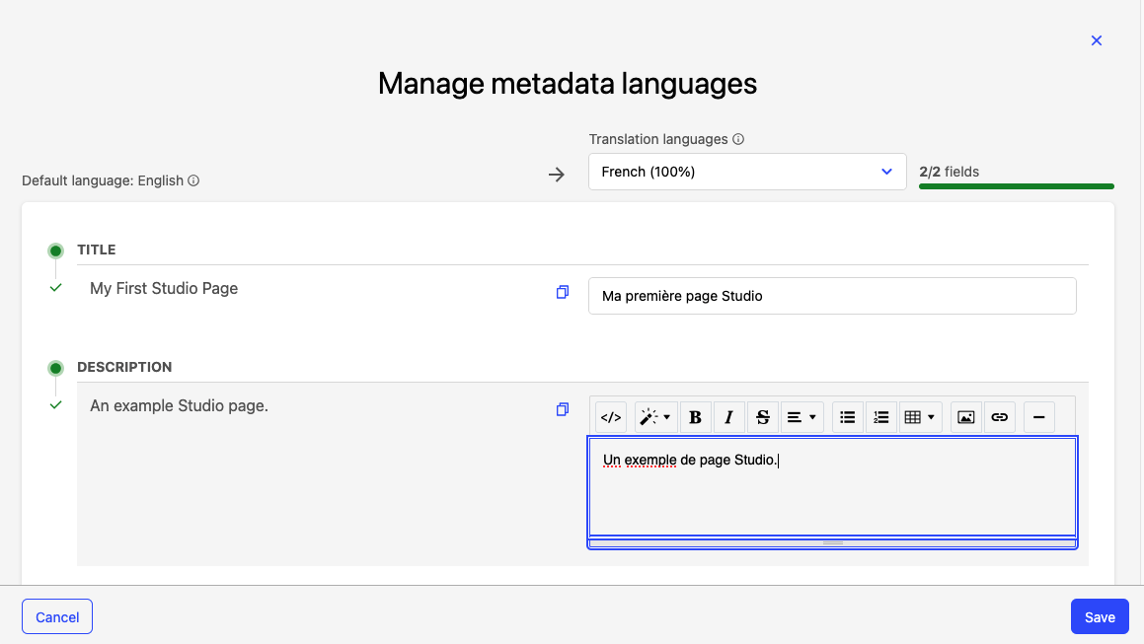
Task: Insert a link in the description
Action: pyautogui.click(x=1000, y=417)
